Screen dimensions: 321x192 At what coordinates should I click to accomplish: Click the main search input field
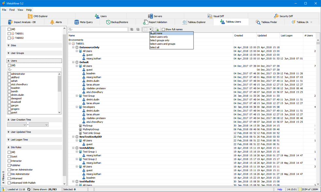pyautogui.click(x=98, y=29)
